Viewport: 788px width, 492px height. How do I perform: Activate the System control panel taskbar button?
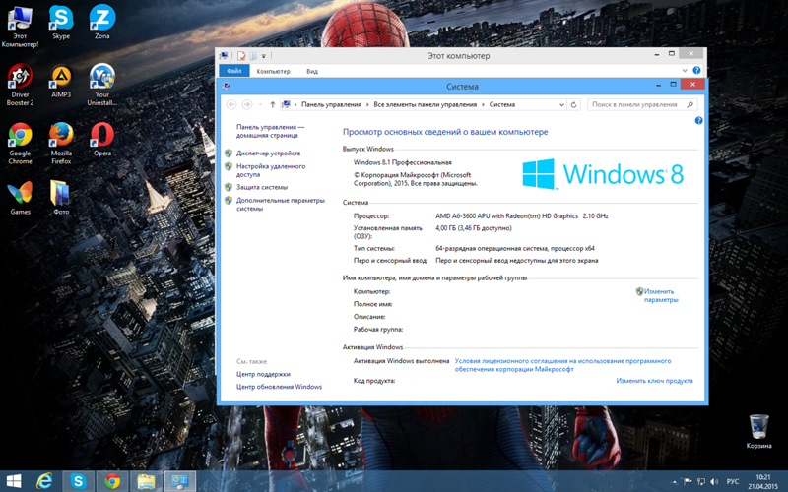(180, 481)
